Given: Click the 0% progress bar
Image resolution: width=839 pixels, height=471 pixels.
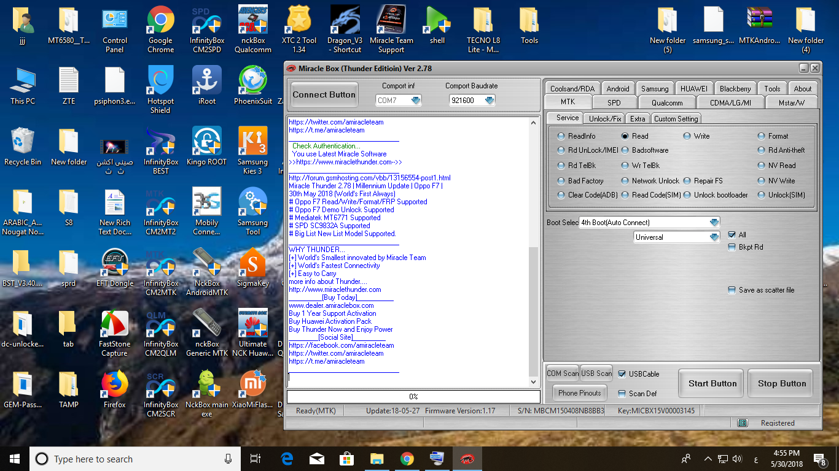Looking at the screenshot, I should tap(413, 397).
